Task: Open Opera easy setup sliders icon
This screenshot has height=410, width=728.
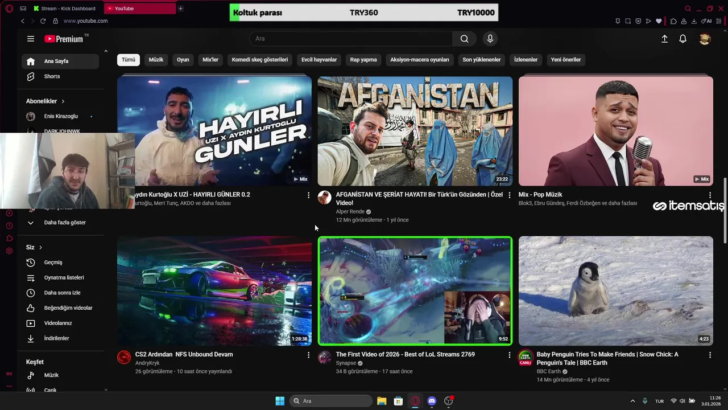Action: (718, 21)
